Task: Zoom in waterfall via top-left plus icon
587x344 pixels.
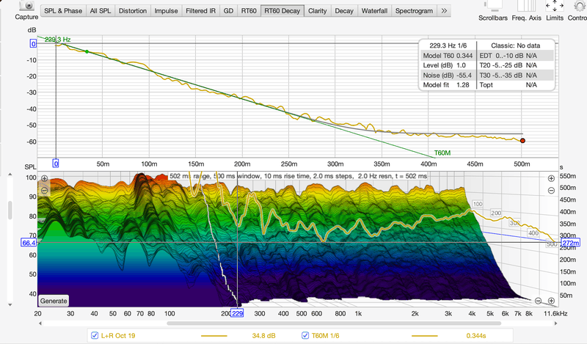Action: coord(44,178)
